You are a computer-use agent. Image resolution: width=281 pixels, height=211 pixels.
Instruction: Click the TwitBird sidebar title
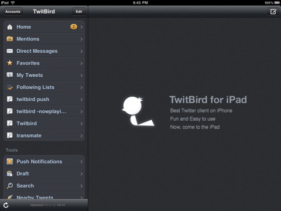pyautogui.click(x=44, y=12)
